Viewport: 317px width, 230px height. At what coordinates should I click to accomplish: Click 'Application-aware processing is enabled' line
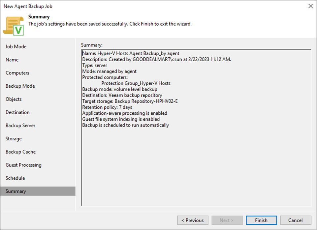click(125, 113)
